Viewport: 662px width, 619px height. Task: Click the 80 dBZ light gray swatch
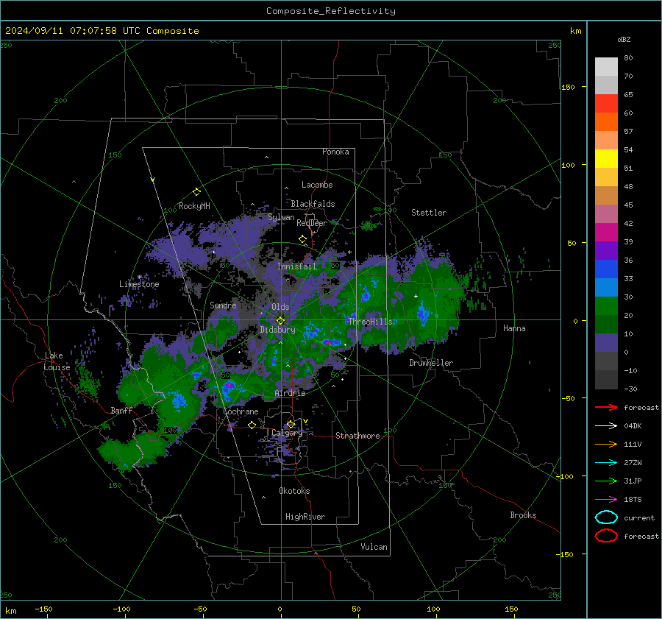point(606,66)
